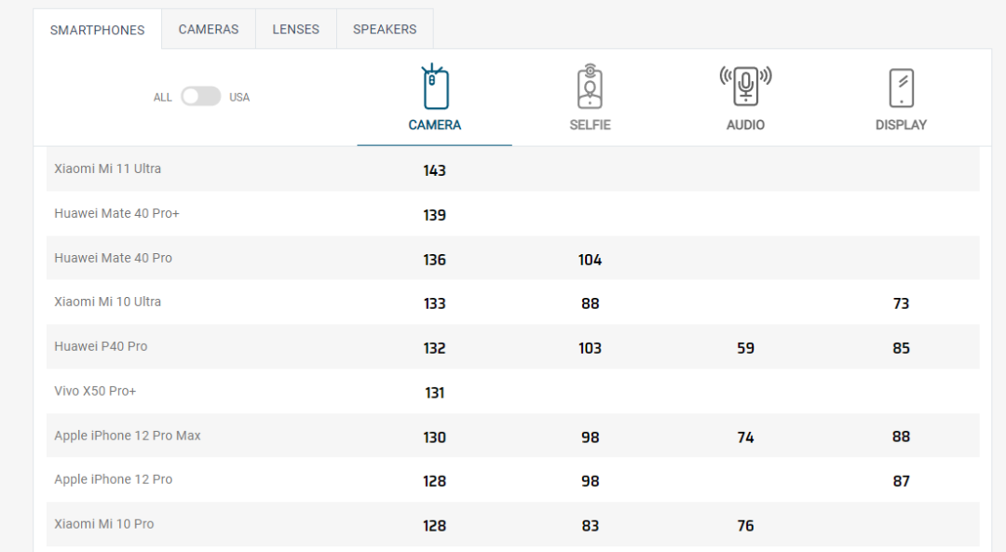The height and width of the screenshot is (552, 1006).
Task: Click the Camera phone icon
Action: click(435, 88)
